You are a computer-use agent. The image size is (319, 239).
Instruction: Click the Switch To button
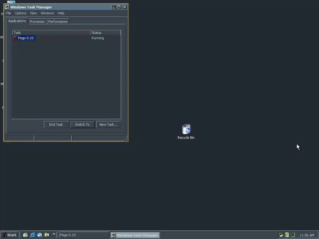(82, 124)
